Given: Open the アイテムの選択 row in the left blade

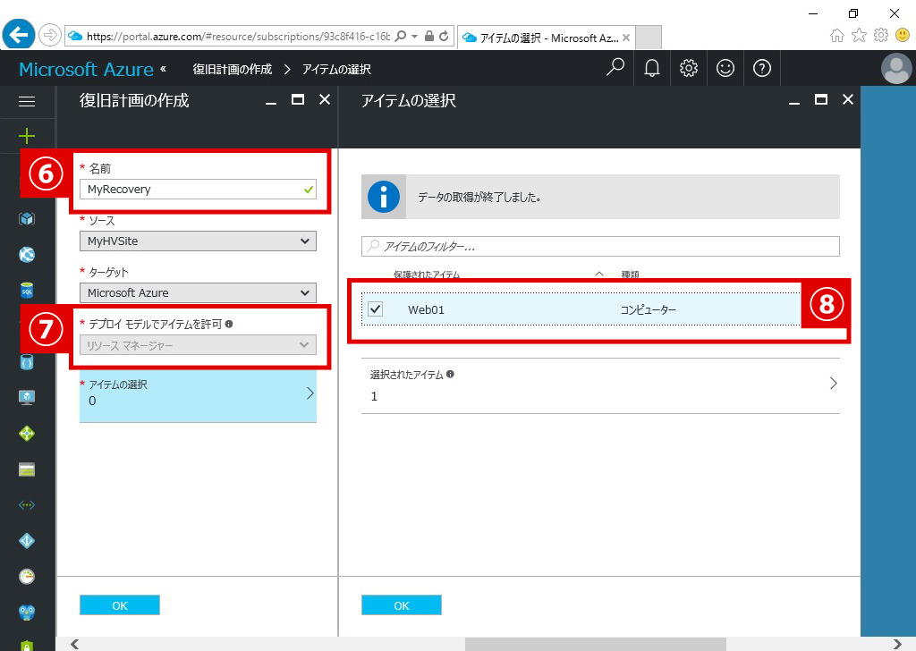Looking at the screenshot, I should point(198,396).
